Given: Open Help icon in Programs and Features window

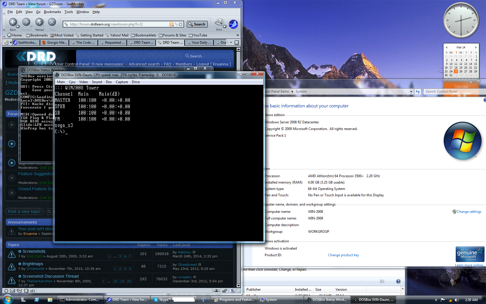Looking at the screenshot, I should [x=398, y=281].
